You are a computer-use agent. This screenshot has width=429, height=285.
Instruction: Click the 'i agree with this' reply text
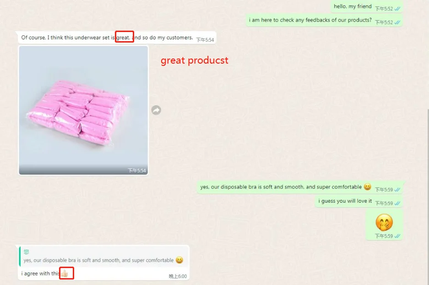(40, 274)
